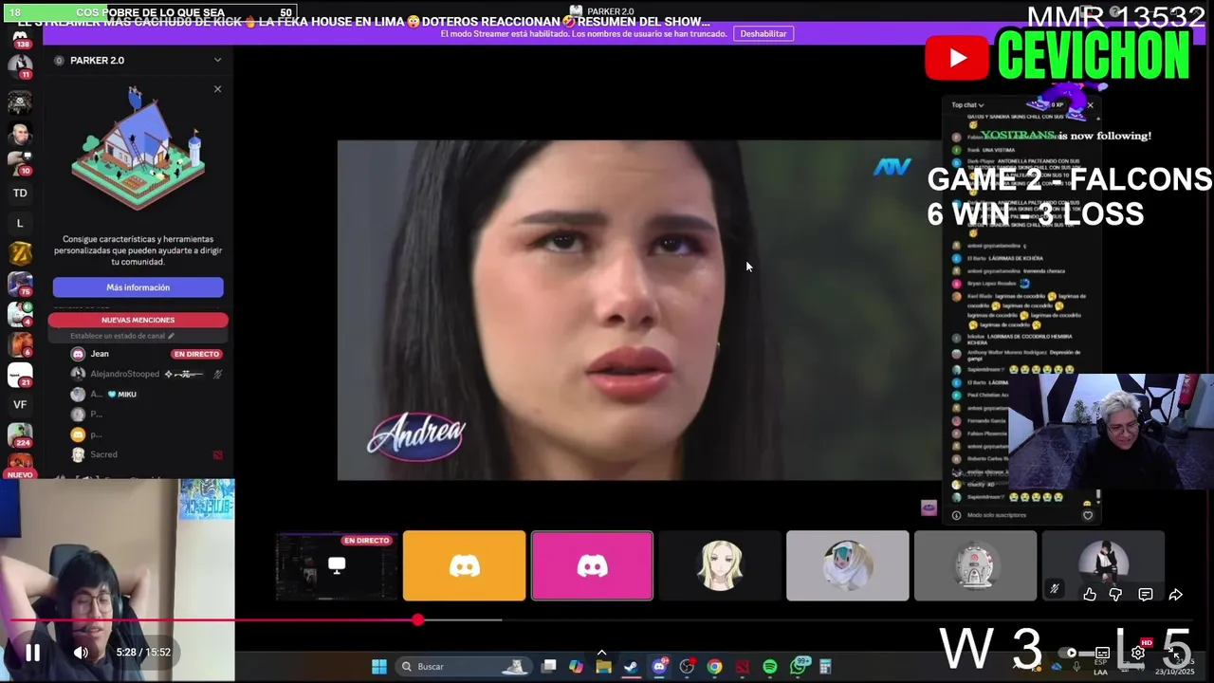Click the YouTube logo beside CEVICHON
This screenshot has height=683, width=1214.
[x=958, y=58]
